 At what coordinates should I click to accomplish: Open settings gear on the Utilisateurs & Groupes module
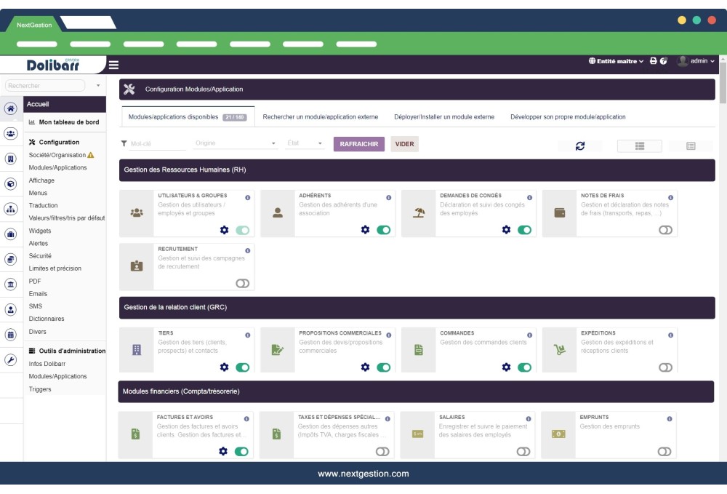click(223, 229)
